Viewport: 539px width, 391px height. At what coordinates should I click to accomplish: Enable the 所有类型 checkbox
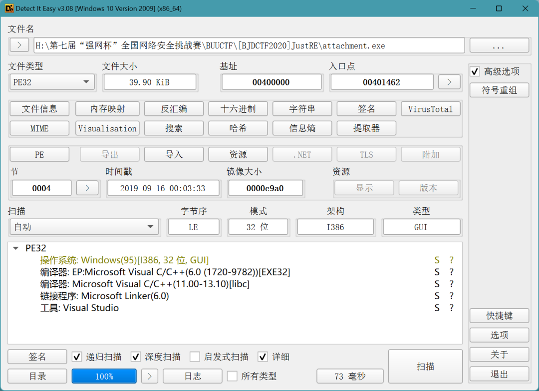click(232, 376)
